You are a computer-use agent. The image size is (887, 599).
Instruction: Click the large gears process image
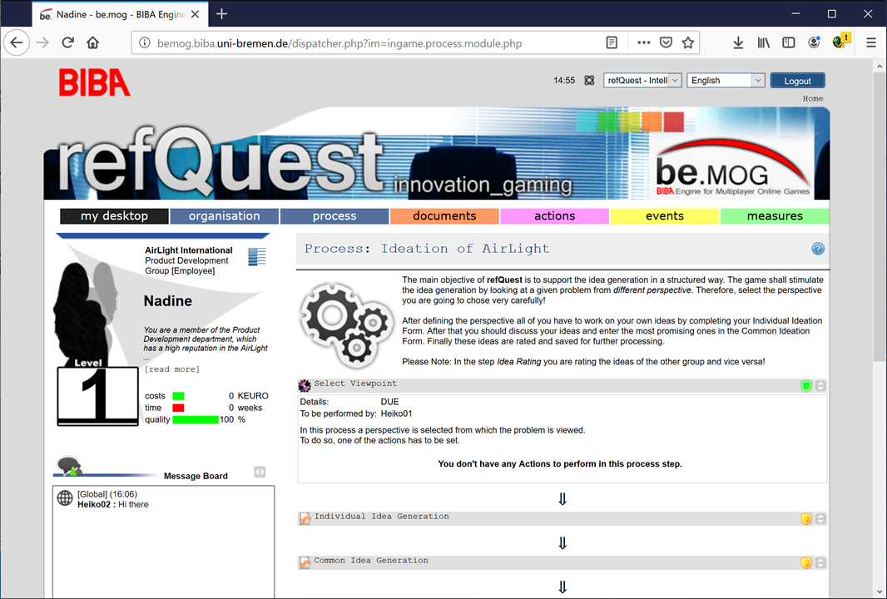click(346, 324)
